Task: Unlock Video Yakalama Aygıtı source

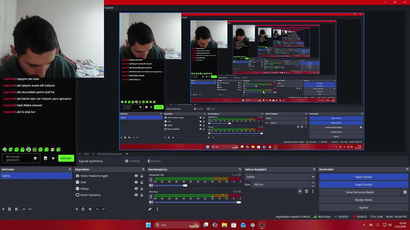Action: click(x=142, y=176)
